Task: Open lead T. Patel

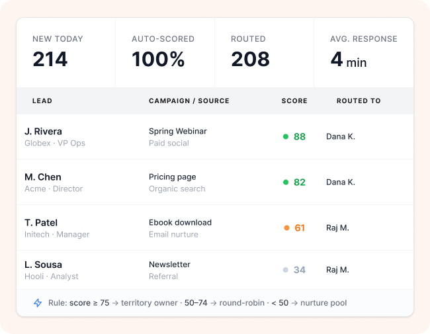Action: [41, 223]
